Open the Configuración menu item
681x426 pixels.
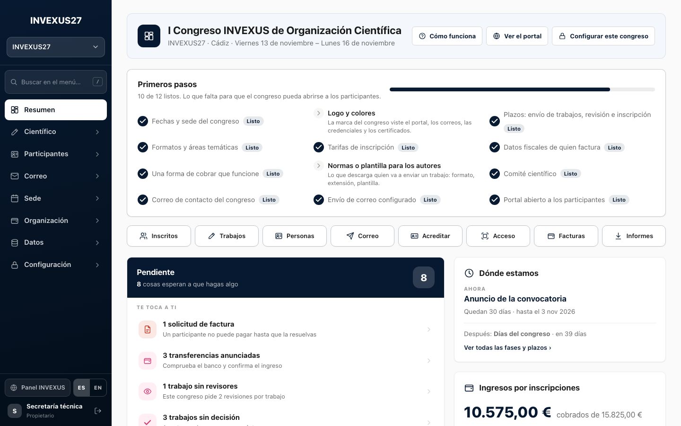[x=56, y=265]
